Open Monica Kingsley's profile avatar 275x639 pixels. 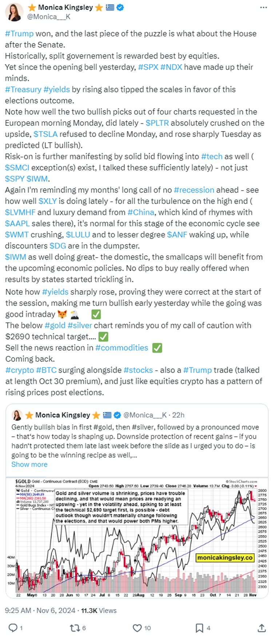14,12
